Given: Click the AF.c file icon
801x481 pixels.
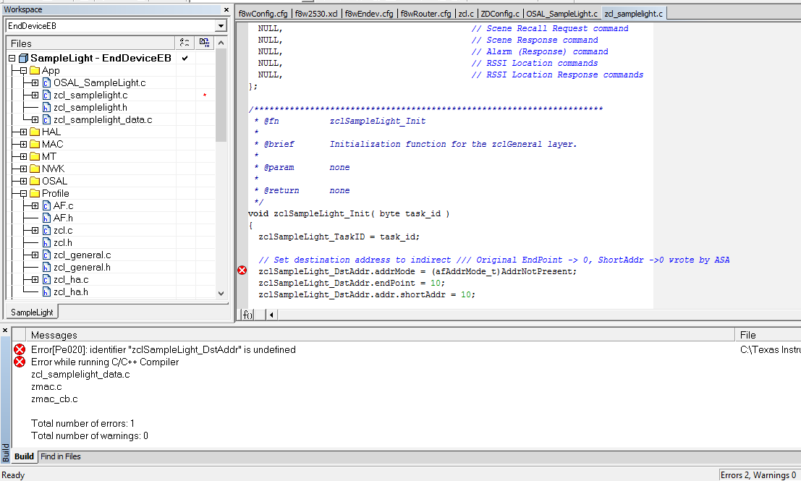Looking at the screenshot, I should 46,205.
